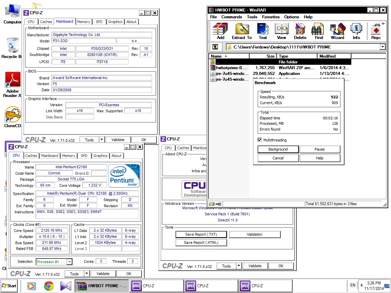391x293 pixels.
Task: Click Save Report (.HTML) button
Action: (x=201, y=242)
